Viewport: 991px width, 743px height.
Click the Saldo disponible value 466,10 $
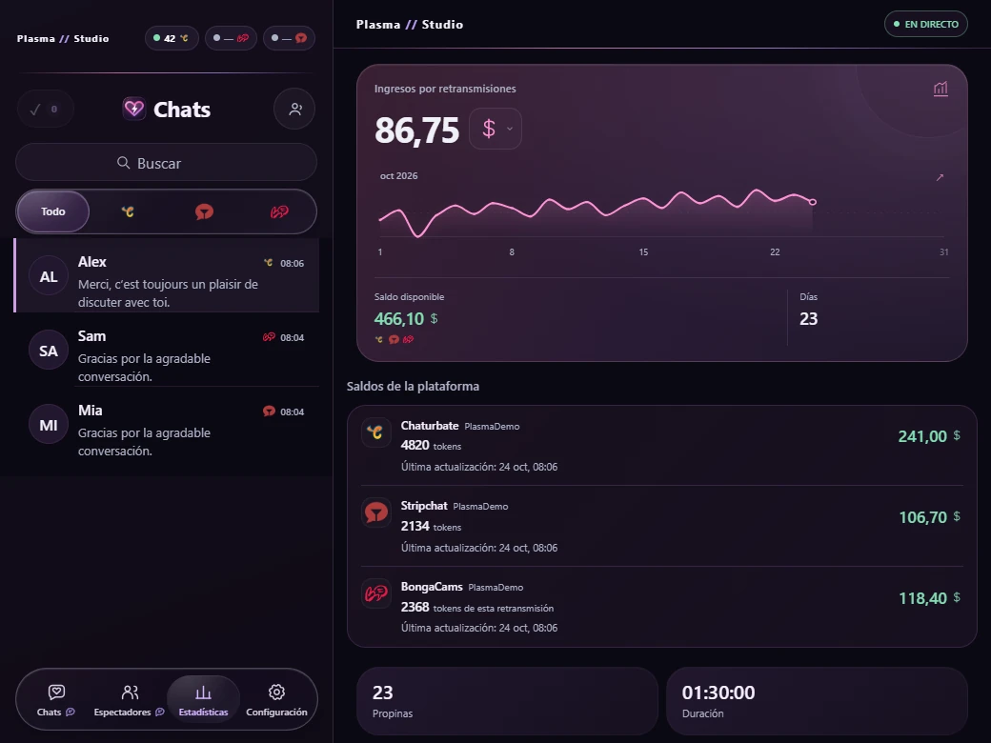coord(406,318)
